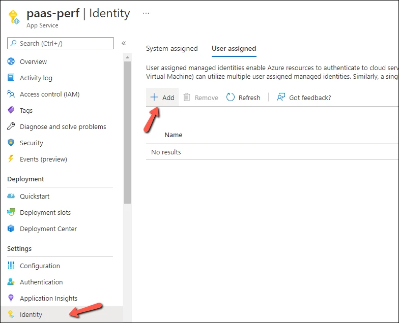Click the Deployment Center cube icon

(x=11, y=229)
